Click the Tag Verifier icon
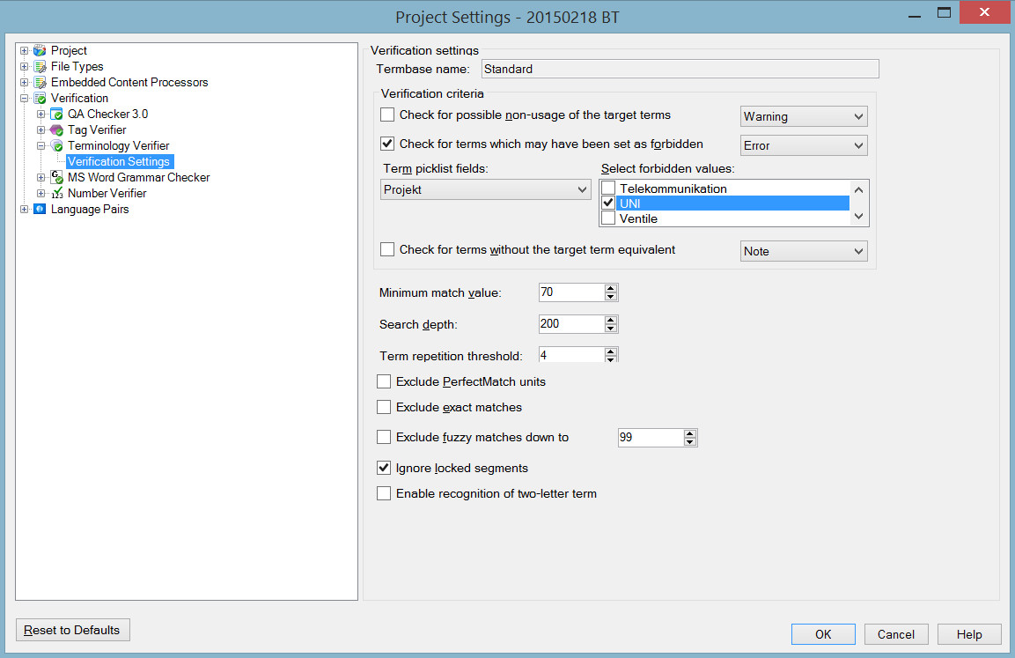This screenshot has height=658, width=1015. point(57,129)
